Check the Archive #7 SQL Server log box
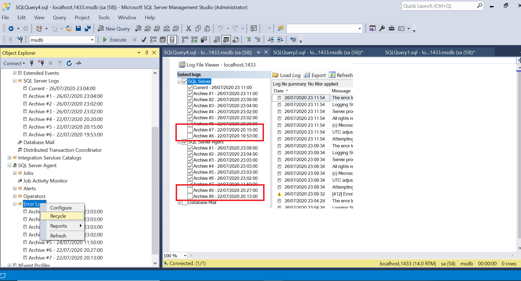Viewport: 521px width, 281px height. click(x=190, y=130)
